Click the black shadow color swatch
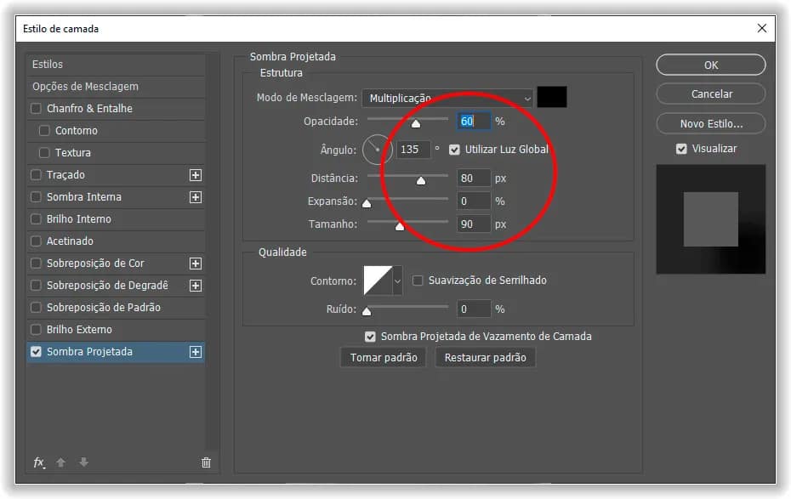The width and height of the screenshot is (791, 499). point(552,98)
